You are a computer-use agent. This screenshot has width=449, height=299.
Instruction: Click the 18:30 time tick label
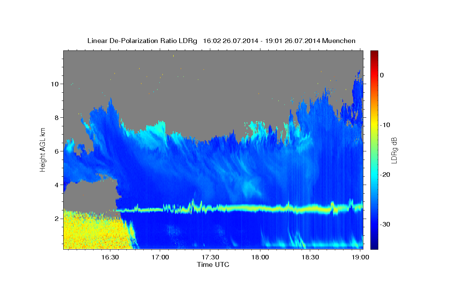(x=310, y=258)
